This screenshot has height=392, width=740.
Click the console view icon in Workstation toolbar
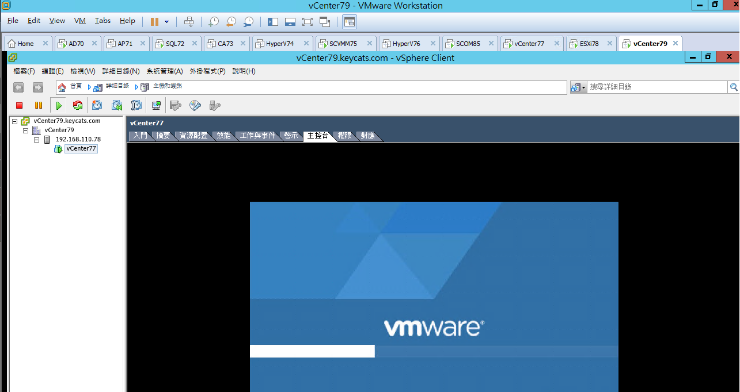pyautogui.click(x=350, y=22)
